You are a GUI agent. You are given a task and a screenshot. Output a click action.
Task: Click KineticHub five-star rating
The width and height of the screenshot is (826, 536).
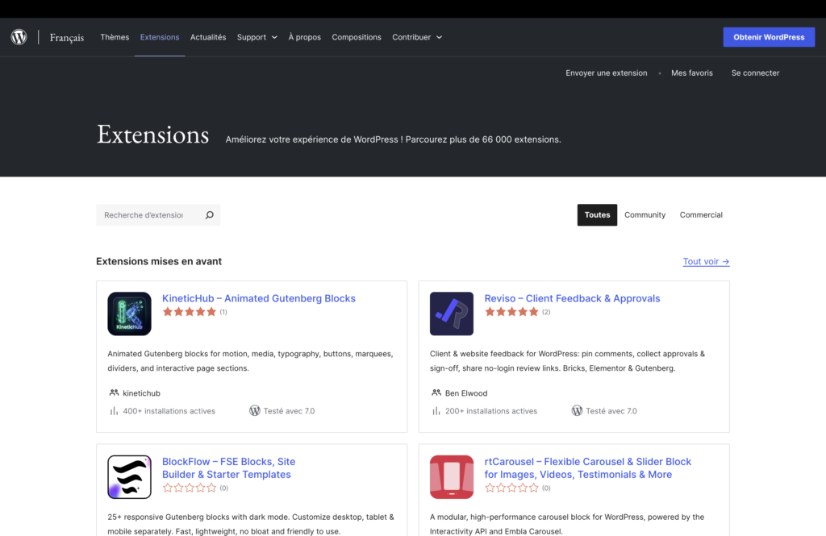tap(189, 312)
